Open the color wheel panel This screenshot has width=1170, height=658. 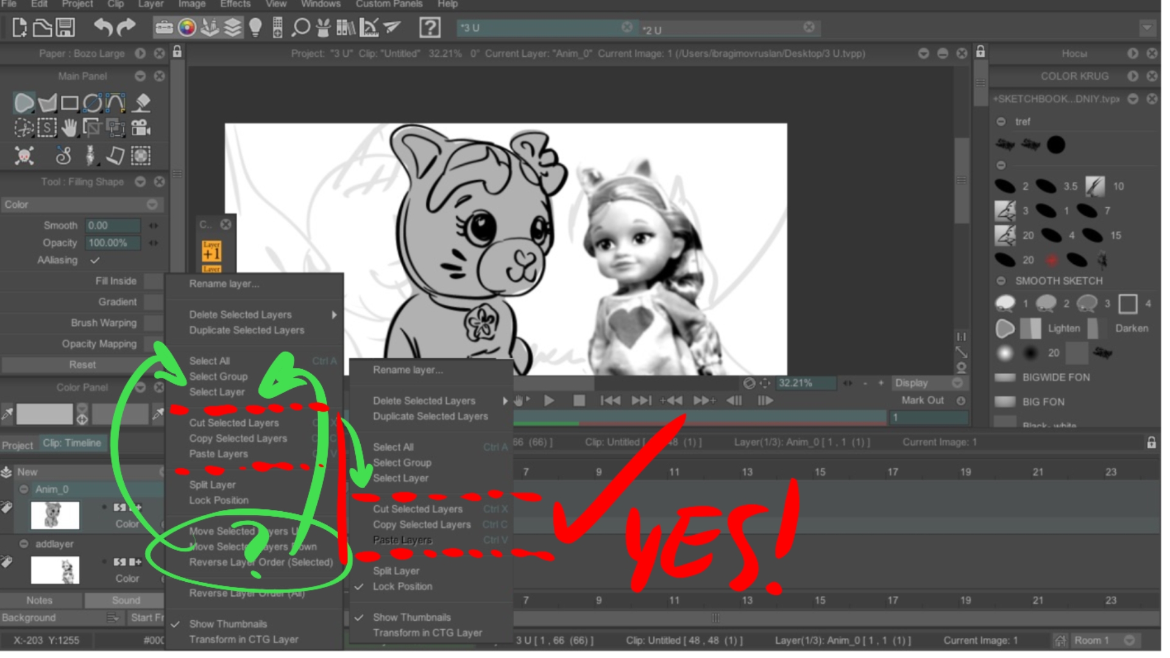(x=186, y=27)
